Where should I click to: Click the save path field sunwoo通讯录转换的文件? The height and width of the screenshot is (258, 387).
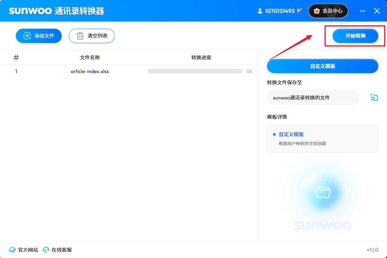(x=313, y=97)
